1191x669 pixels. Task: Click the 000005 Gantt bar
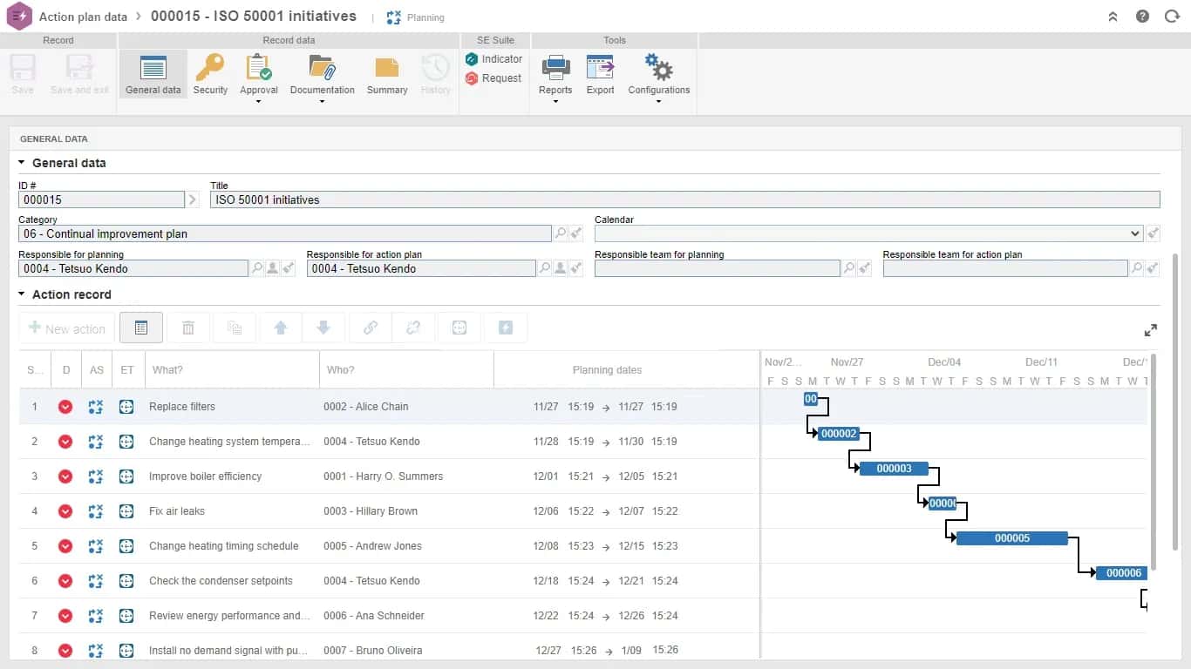point(1012,538)
